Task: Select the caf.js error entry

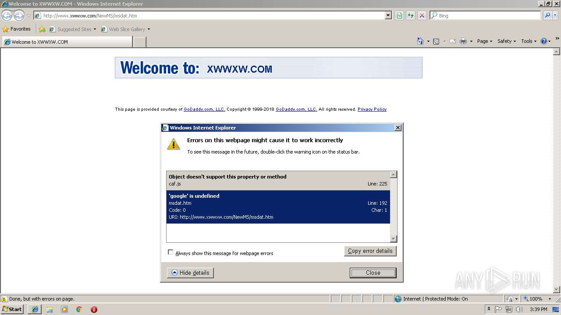Action: (x=278, y=180)
